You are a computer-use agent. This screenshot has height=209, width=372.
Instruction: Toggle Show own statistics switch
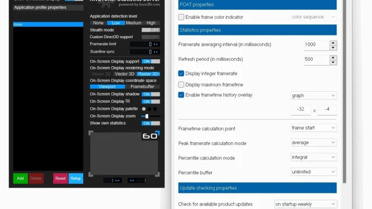click(x=151, y=124)
